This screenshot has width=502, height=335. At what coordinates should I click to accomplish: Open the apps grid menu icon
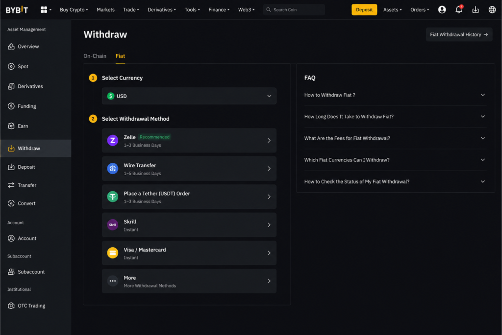tap(44, 10)
